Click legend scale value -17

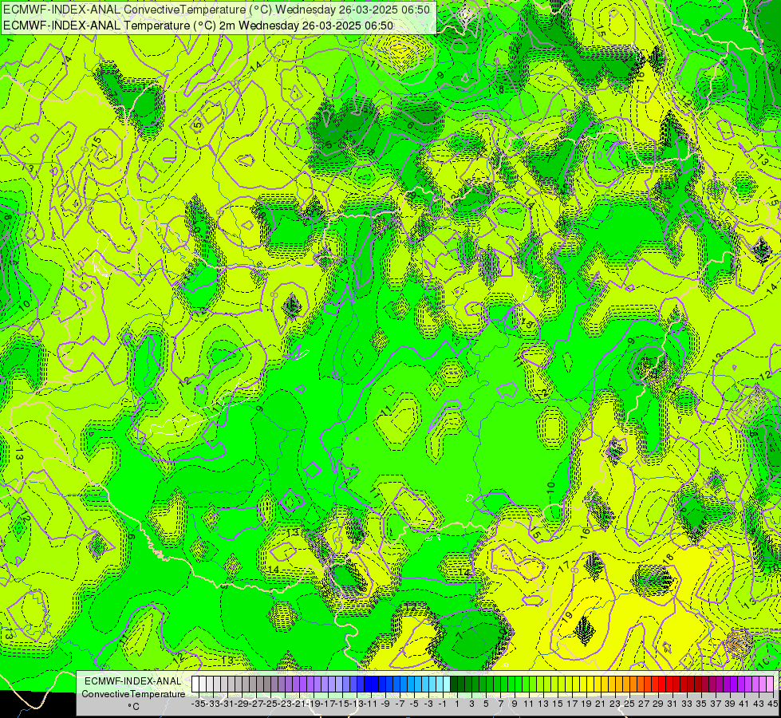pyautogui.click(x=328, y=704)
